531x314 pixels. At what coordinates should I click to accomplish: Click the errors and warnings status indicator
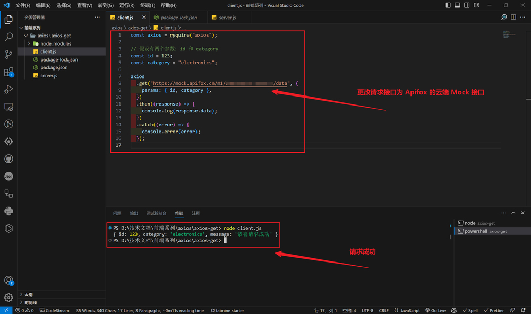pos(24,310)
